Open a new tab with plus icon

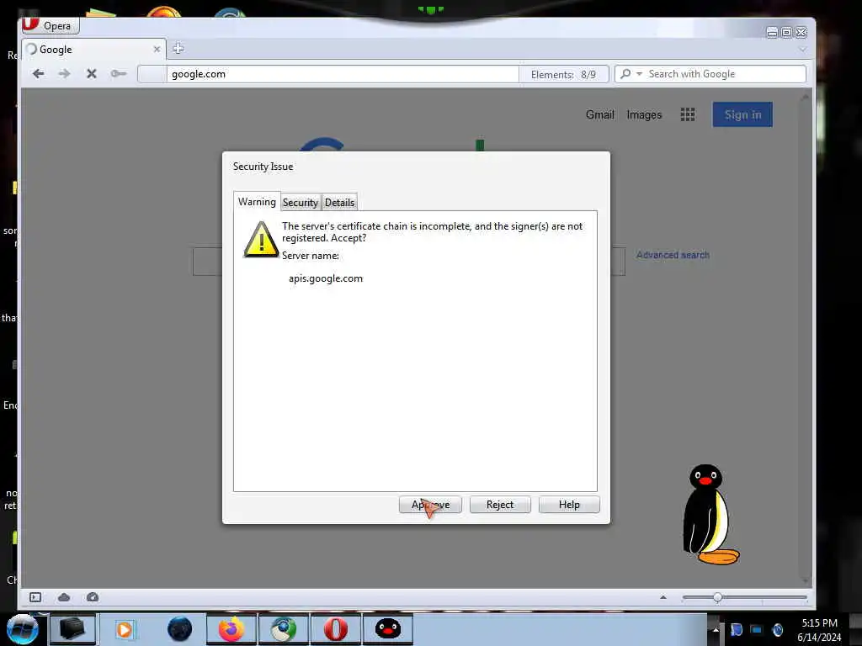tap(178, 48)
